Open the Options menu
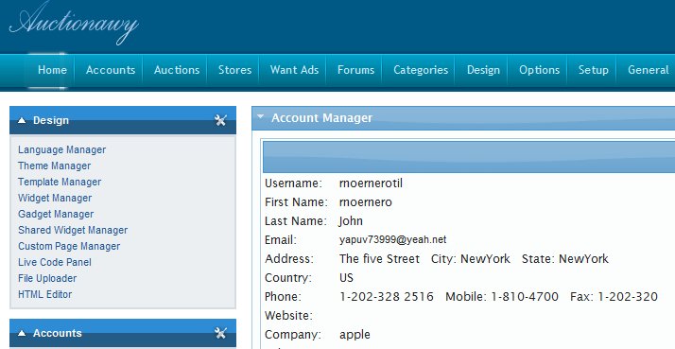Viewport: 675px width, 349px height. (540, 70)
